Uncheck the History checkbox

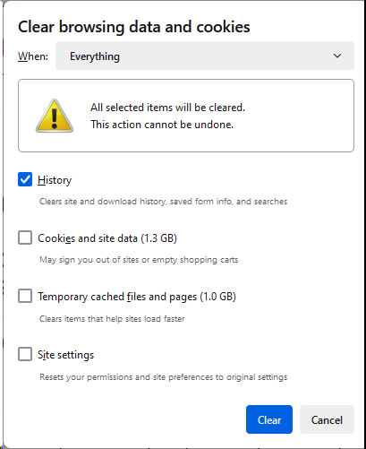coord(25,179)
